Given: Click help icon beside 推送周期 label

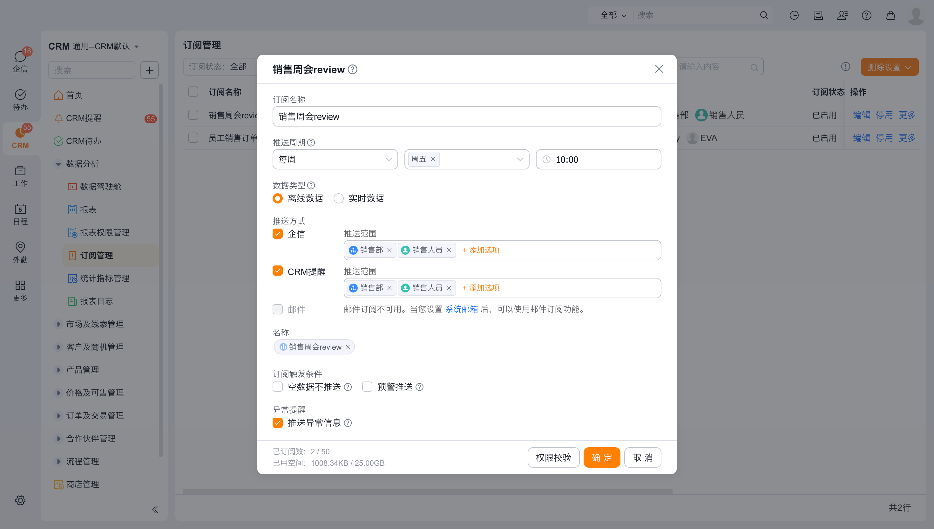Looking at the screenshot, I should (311, 142).
